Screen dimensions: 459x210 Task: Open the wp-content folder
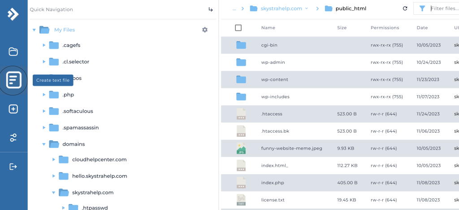[x=274, y=80]
